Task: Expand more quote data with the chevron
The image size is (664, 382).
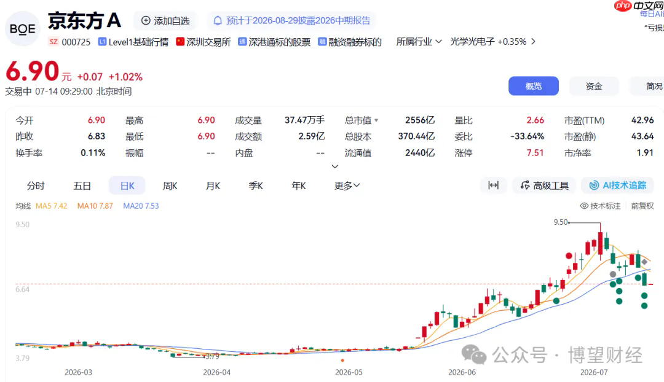Action: 334,166
